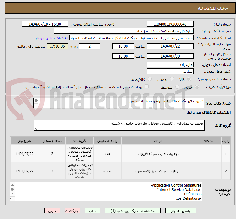
Task: Click the چاپ print button
Action: coord(92,211)
